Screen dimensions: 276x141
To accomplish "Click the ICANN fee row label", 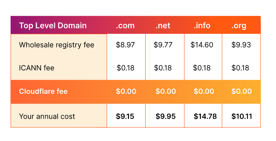I will (x=37, y=68).
